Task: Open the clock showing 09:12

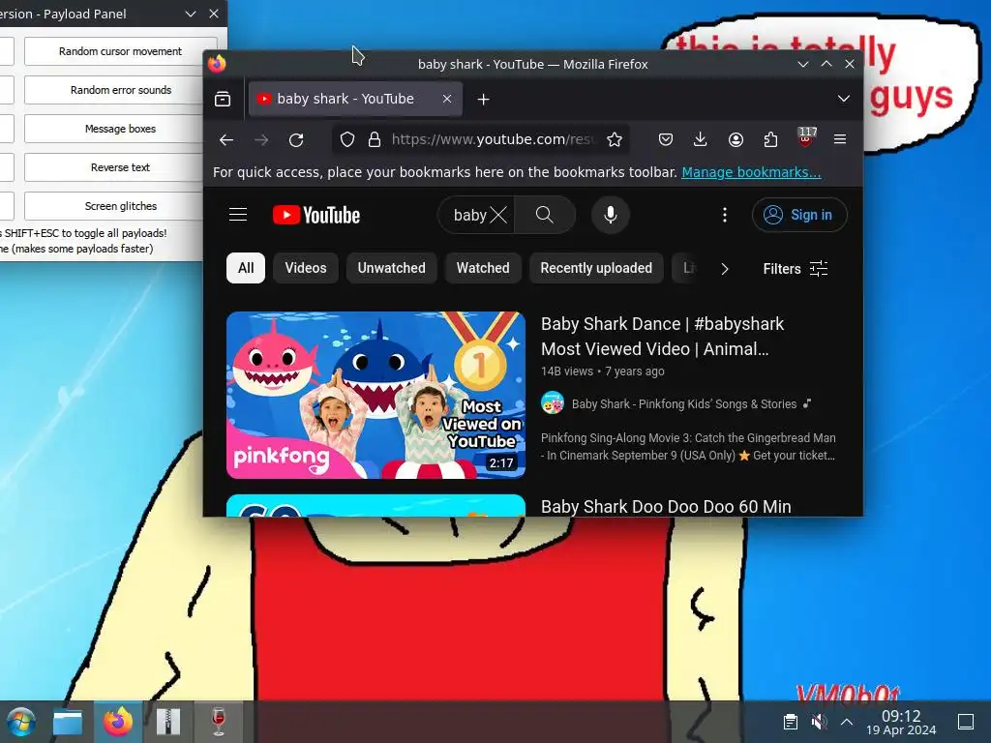Action: [x=901, y=722]
